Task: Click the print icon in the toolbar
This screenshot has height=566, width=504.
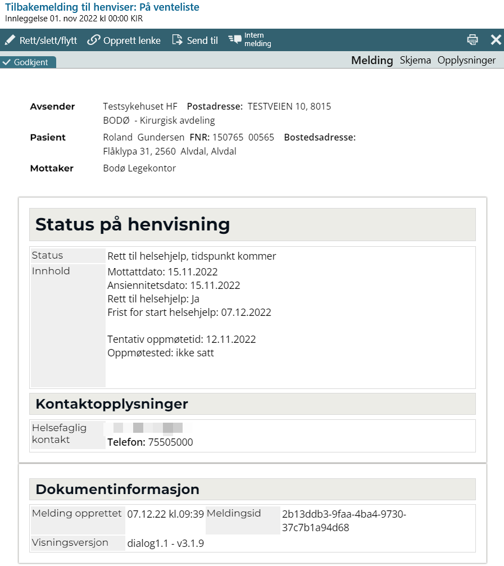Action: point(472,39)
